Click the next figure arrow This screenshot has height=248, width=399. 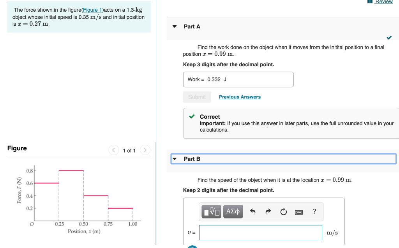coord(145,150)
